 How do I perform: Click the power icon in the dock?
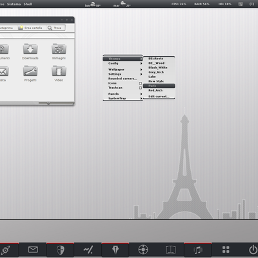point(253,250)
